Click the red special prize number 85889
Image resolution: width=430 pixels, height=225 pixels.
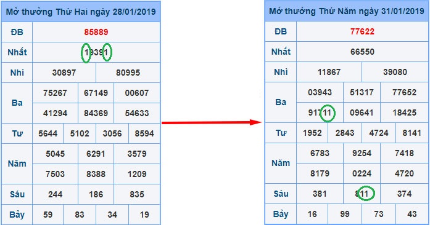pos(96,32)
